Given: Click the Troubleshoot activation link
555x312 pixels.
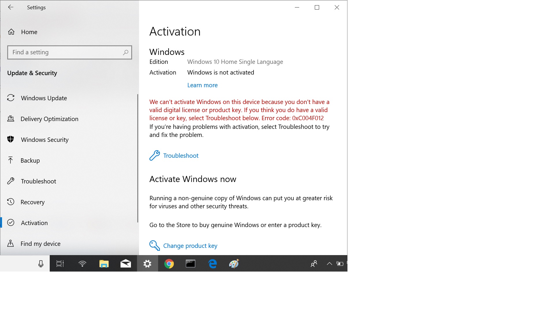Looking at the screenshot, I should pos(181,155).
